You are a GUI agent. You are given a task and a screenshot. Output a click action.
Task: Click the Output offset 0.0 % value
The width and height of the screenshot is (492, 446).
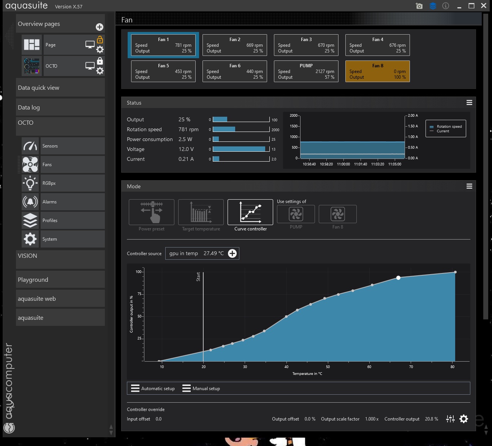pos(310,419)
